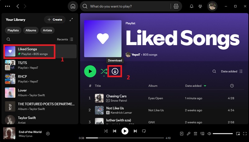Open the Recents sort dropdown in library
The width and height of the screenshot is (249, 142).
65,39
